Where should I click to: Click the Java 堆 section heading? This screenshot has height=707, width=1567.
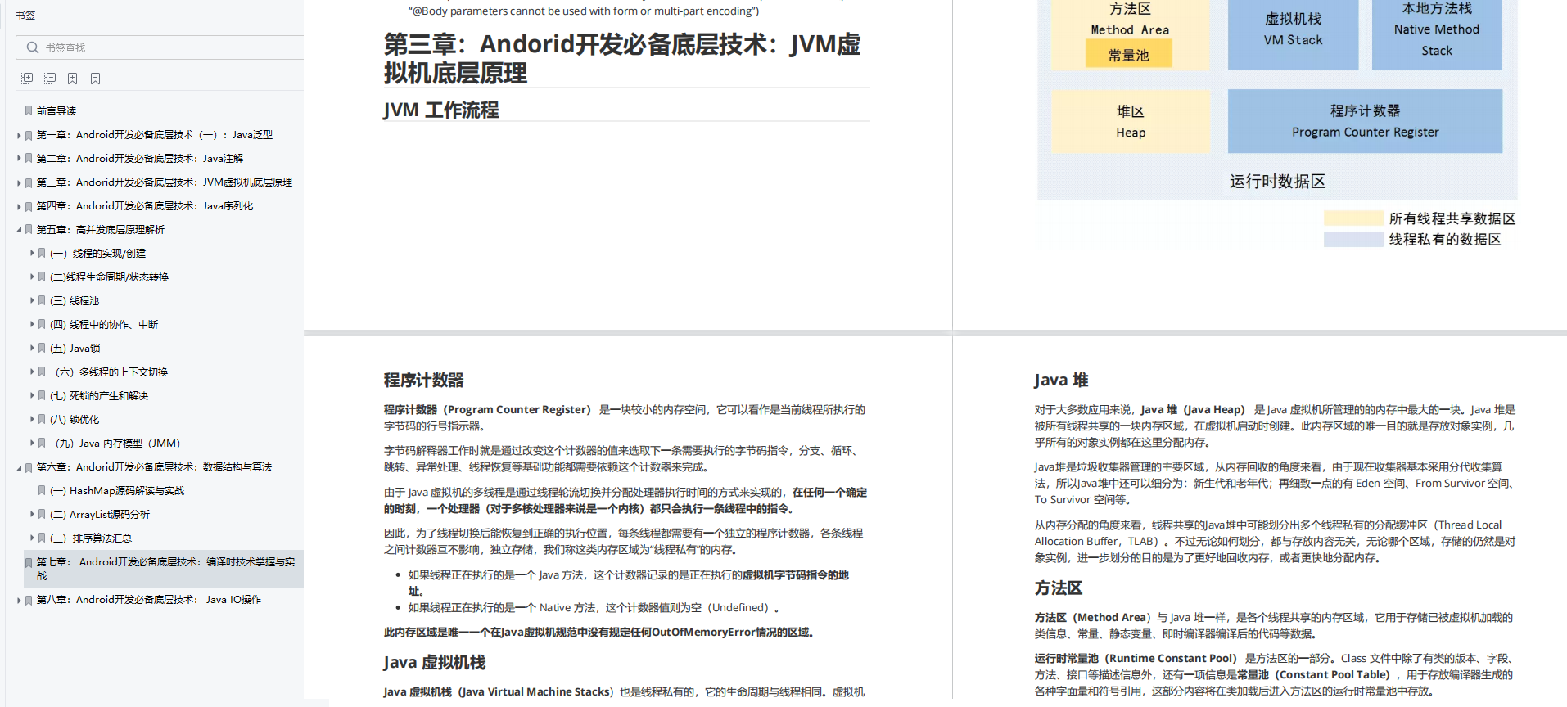pos(1061,380)
